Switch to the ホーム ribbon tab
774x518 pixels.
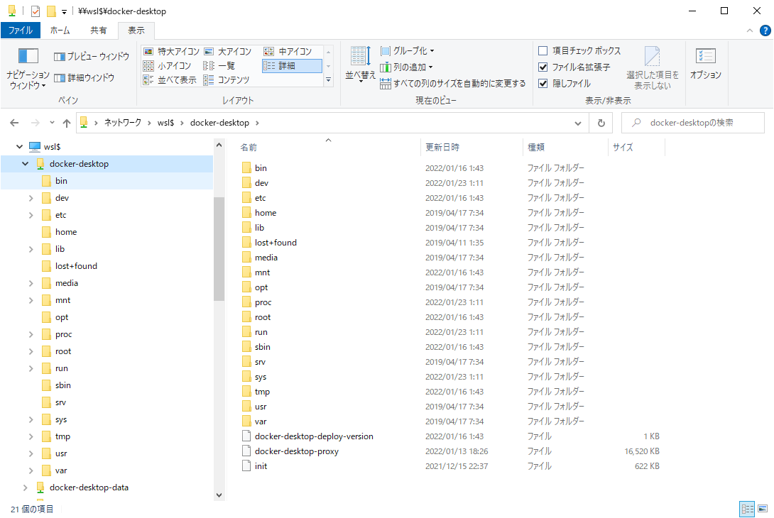(60, 30)
